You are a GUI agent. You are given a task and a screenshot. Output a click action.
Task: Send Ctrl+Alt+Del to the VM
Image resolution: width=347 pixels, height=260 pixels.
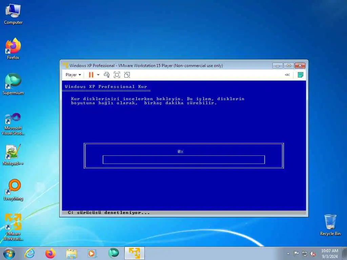click(x=107, y=75)
